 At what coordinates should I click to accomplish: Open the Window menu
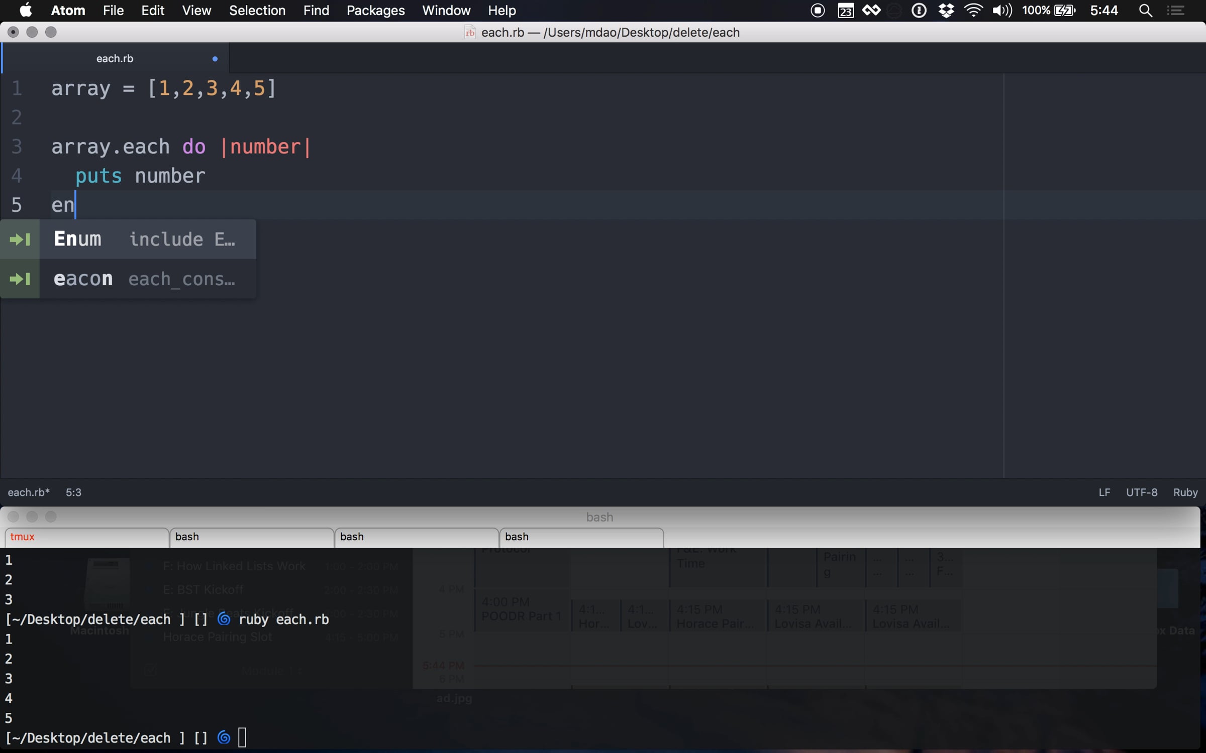(x=446, y=10)
